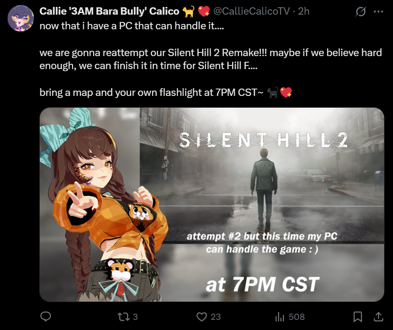Reply to the post with the speech bubble icon
The width and height of the screenshot is (393, 330).
(x=46, y=317)
